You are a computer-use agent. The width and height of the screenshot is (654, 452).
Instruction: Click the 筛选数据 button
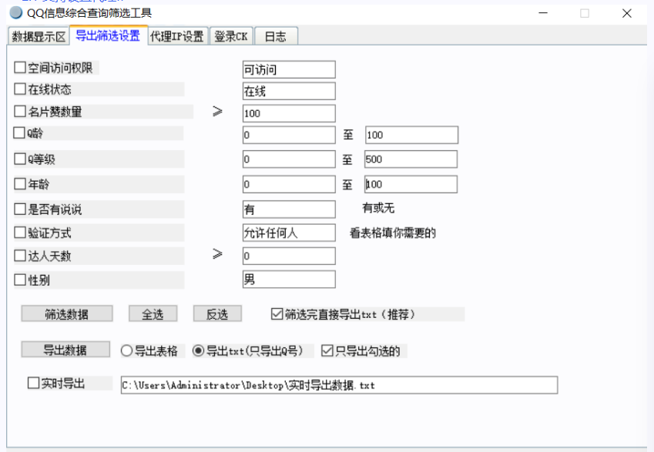point(67,313)
